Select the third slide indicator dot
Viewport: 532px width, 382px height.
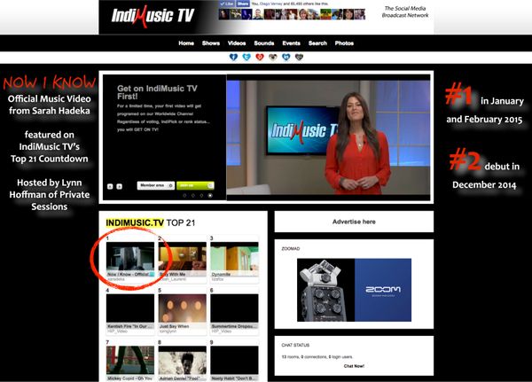click(x=201, y=195)
